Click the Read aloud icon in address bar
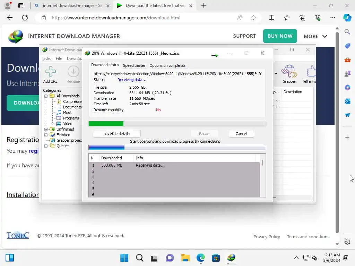The image size is (355, 266). [x=240, y=18]
